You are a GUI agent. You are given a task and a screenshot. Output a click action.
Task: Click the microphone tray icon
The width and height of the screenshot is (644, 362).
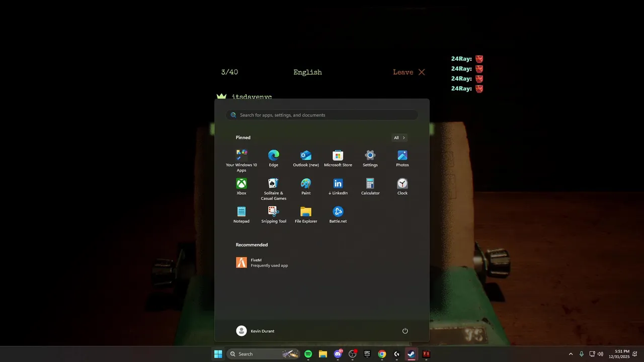click(x=582, y=354)
